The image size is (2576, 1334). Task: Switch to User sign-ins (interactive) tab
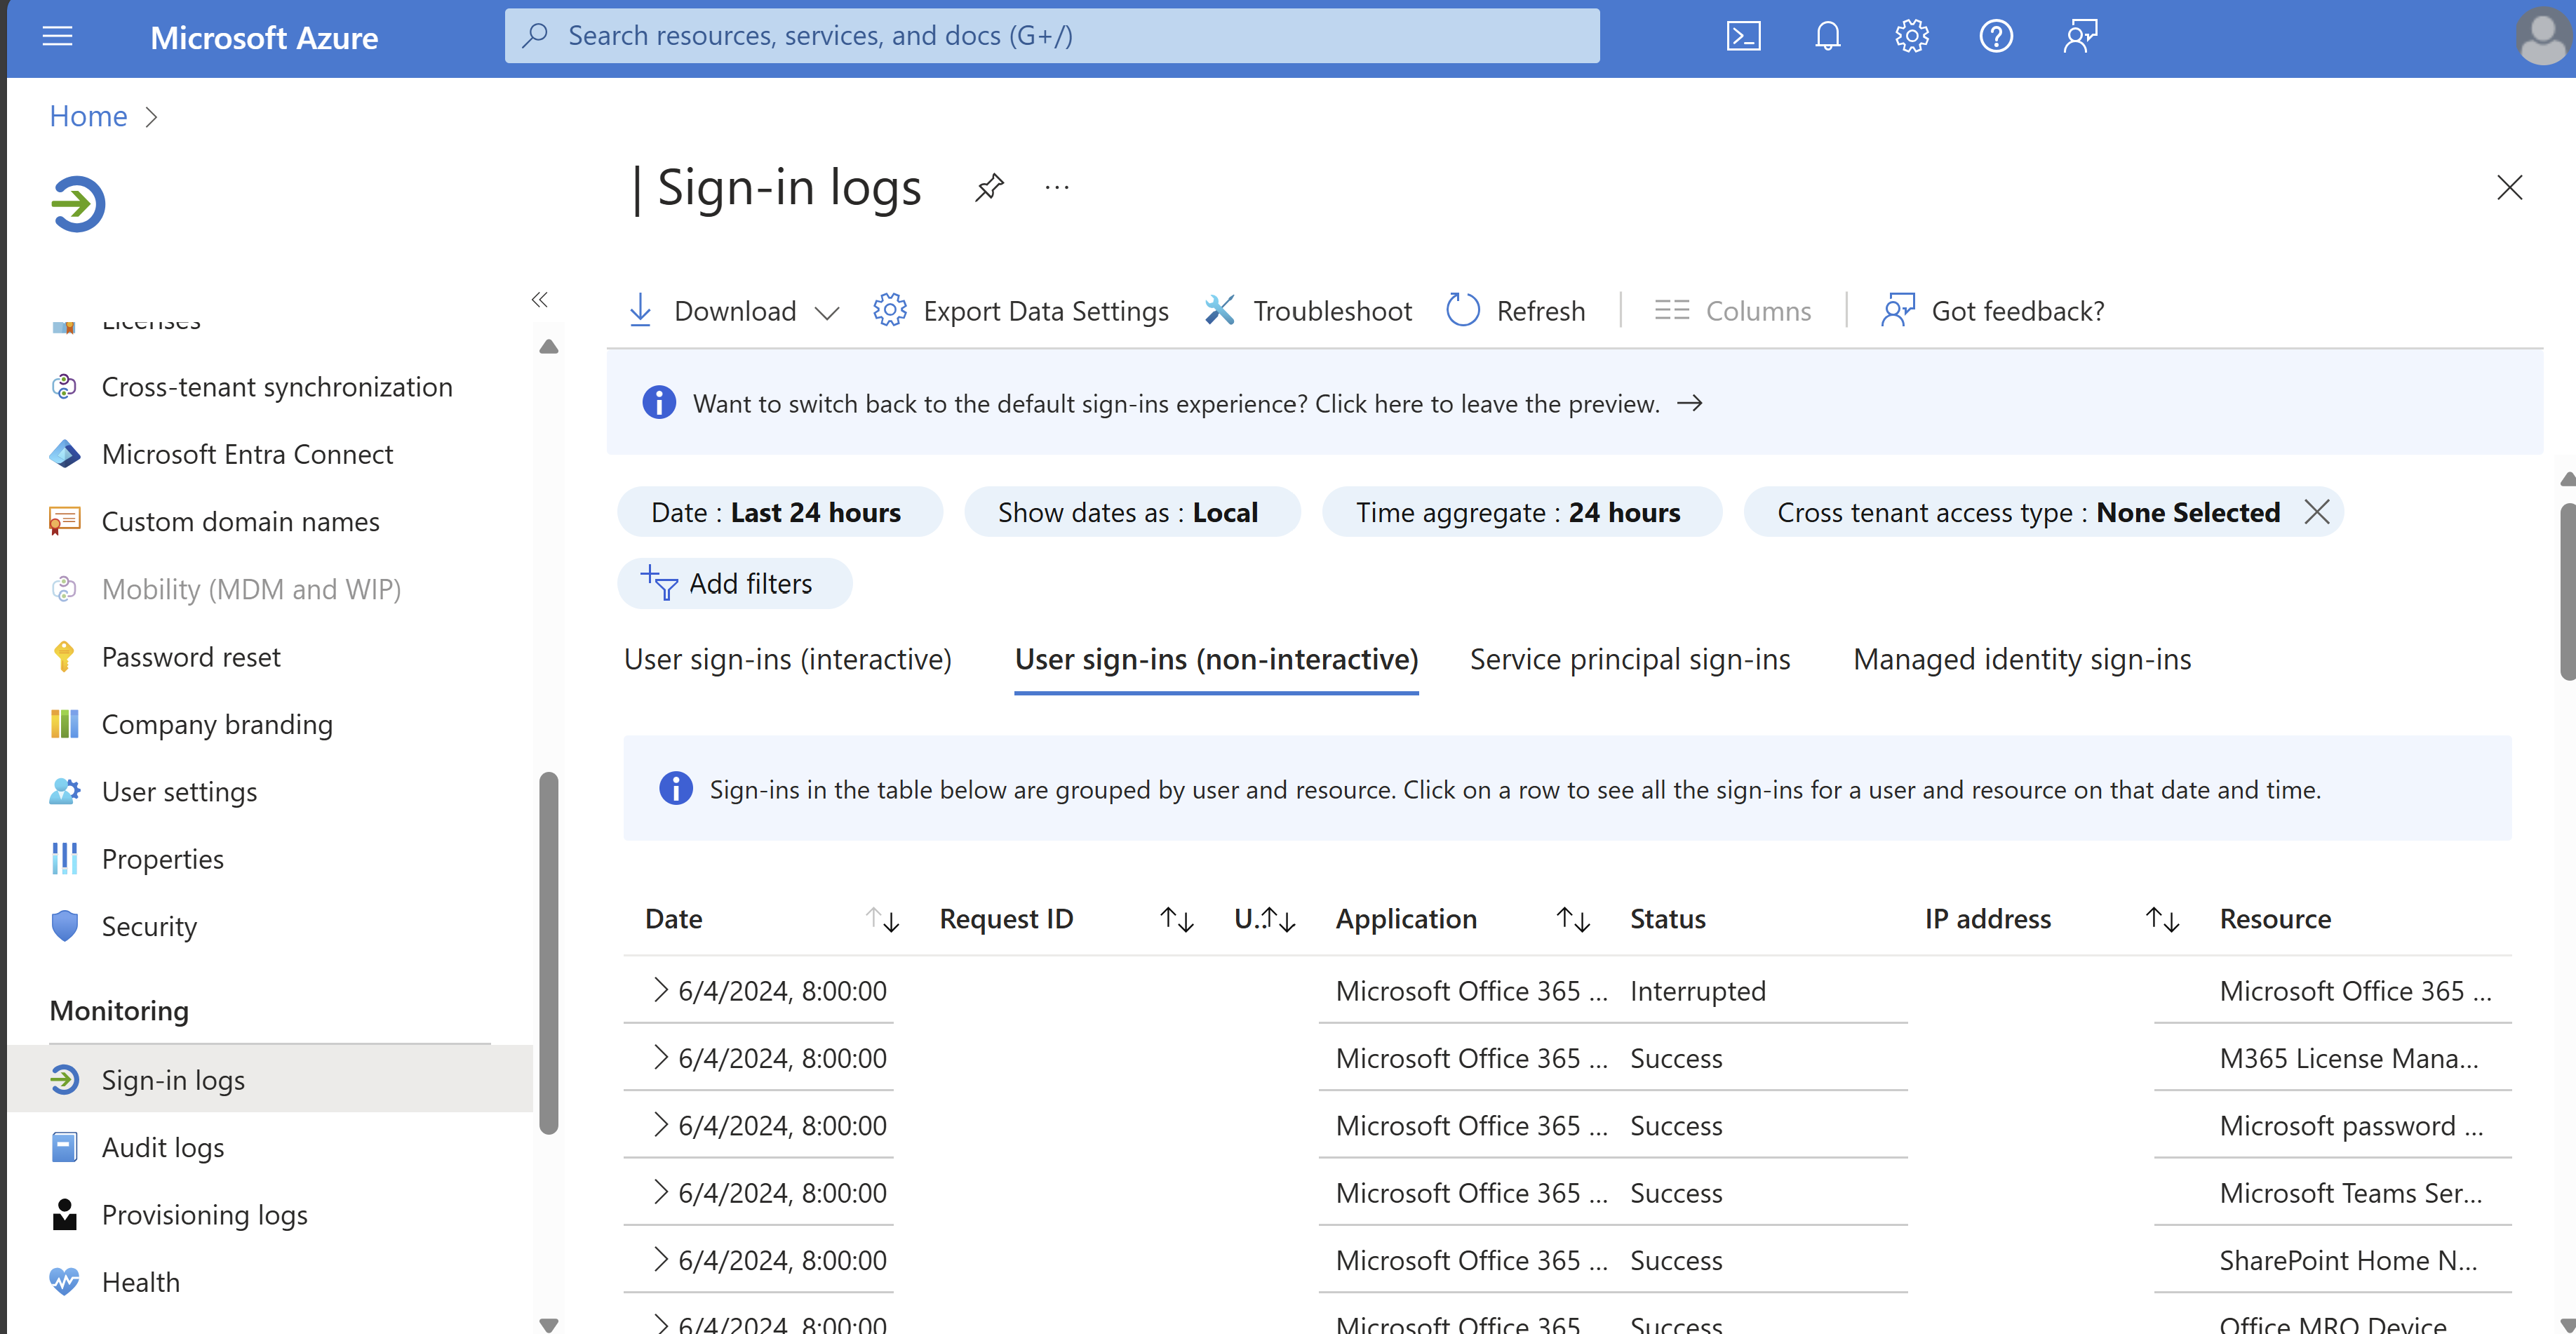coord(787,657)
